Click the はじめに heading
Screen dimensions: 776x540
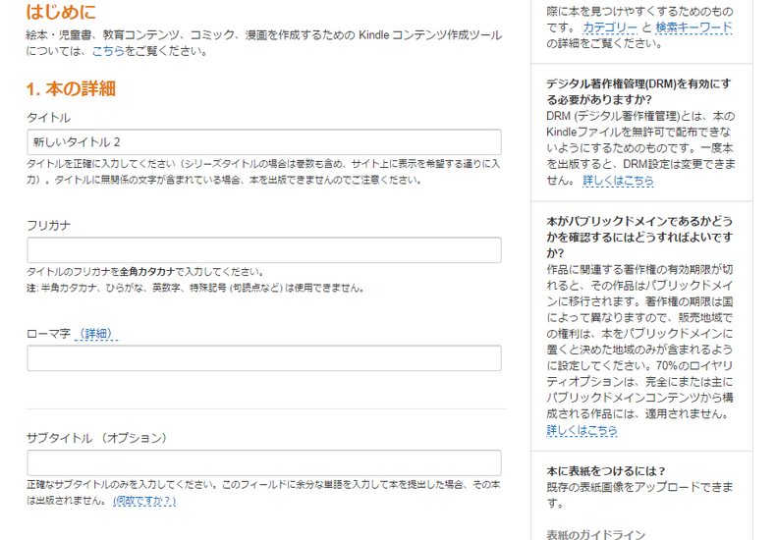click(61, 11)
